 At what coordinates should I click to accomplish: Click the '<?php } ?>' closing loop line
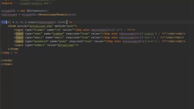9,53
